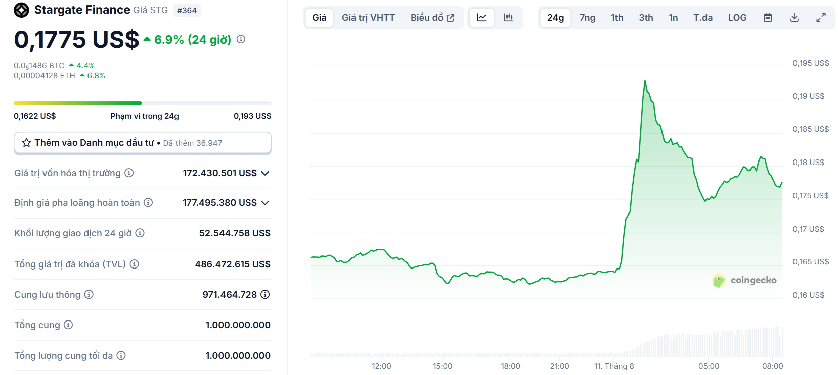This screenshot has width=838, height=375.
Task: Click Thêm vào Danh mục đầu tư button
Action: tap(143, 143)
